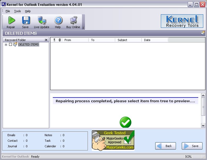Maximize the Kernel for Outlook window
This screenshot has height=160, width=207.
[x=196, y=5]
